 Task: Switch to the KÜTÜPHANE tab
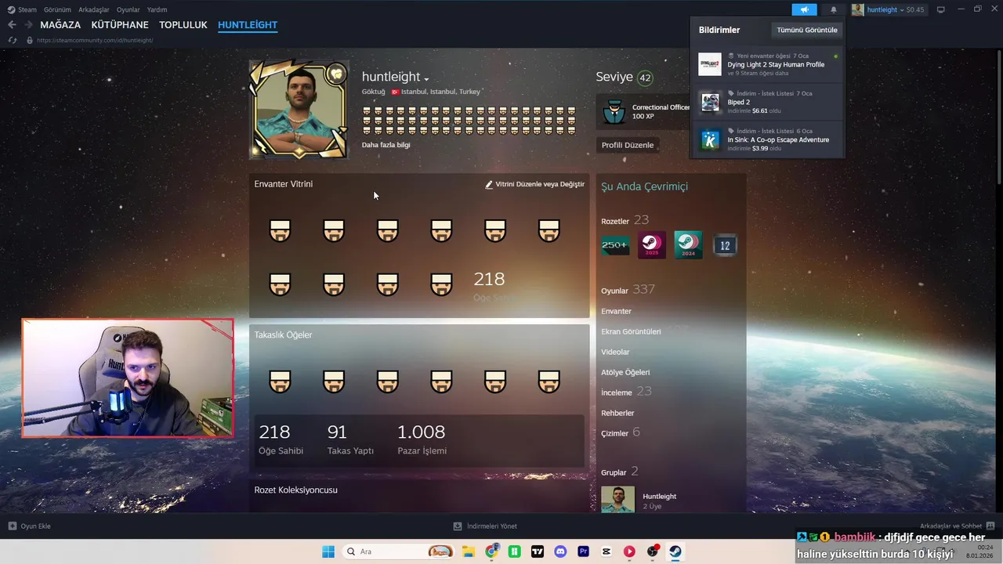[x=120, y=25]
